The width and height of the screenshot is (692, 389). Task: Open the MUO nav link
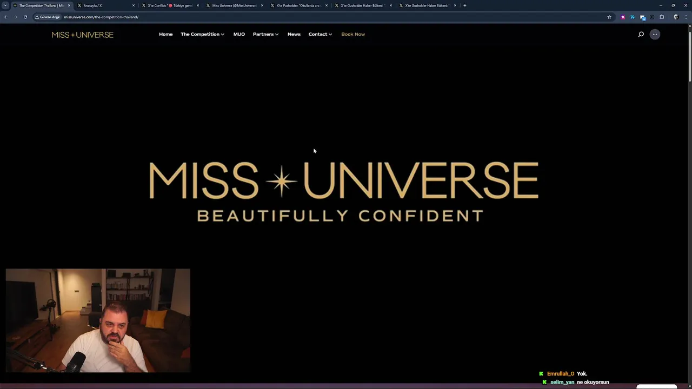pyautogui.click(x=239, y=34)
